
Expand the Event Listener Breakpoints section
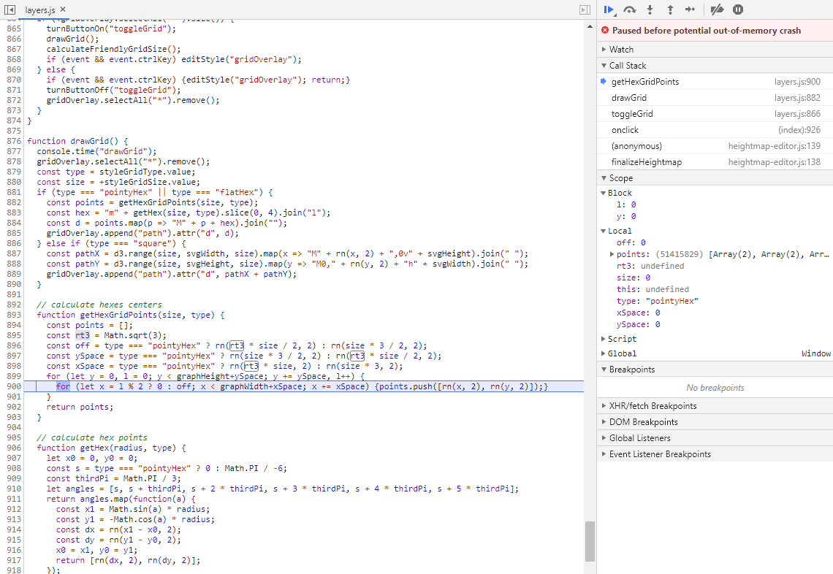click(x=605, y=454)
